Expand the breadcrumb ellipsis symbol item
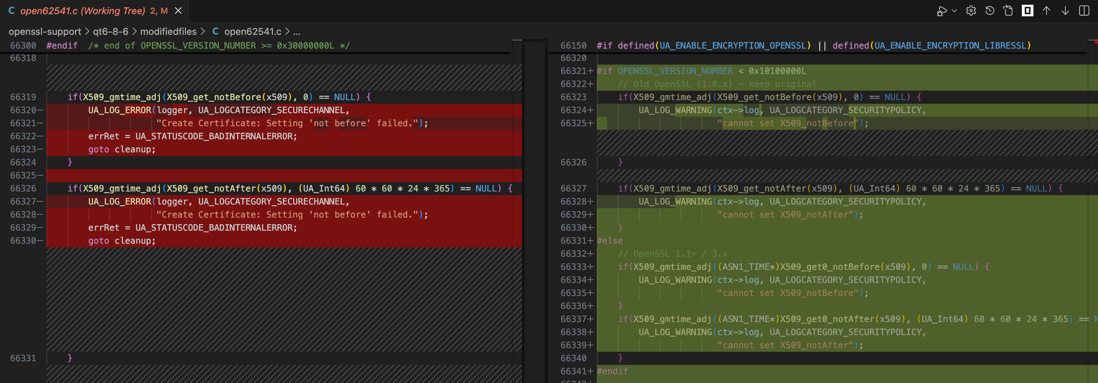1098x383 pixels. [x=297, y=32]
